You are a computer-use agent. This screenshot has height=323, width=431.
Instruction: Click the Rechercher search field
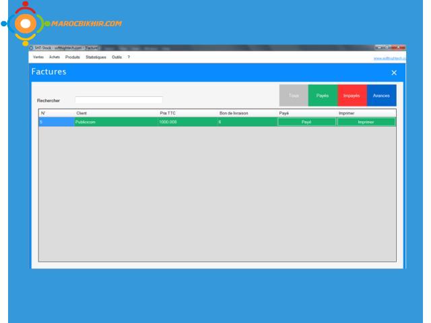click(119, 100)
